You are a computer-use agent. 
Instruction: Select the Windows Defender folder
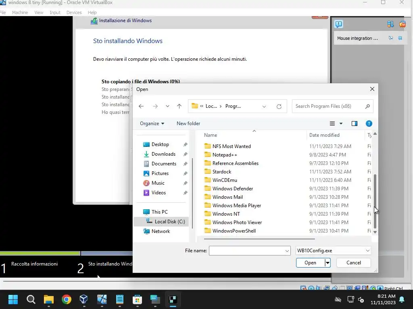(x=233, y=189)
